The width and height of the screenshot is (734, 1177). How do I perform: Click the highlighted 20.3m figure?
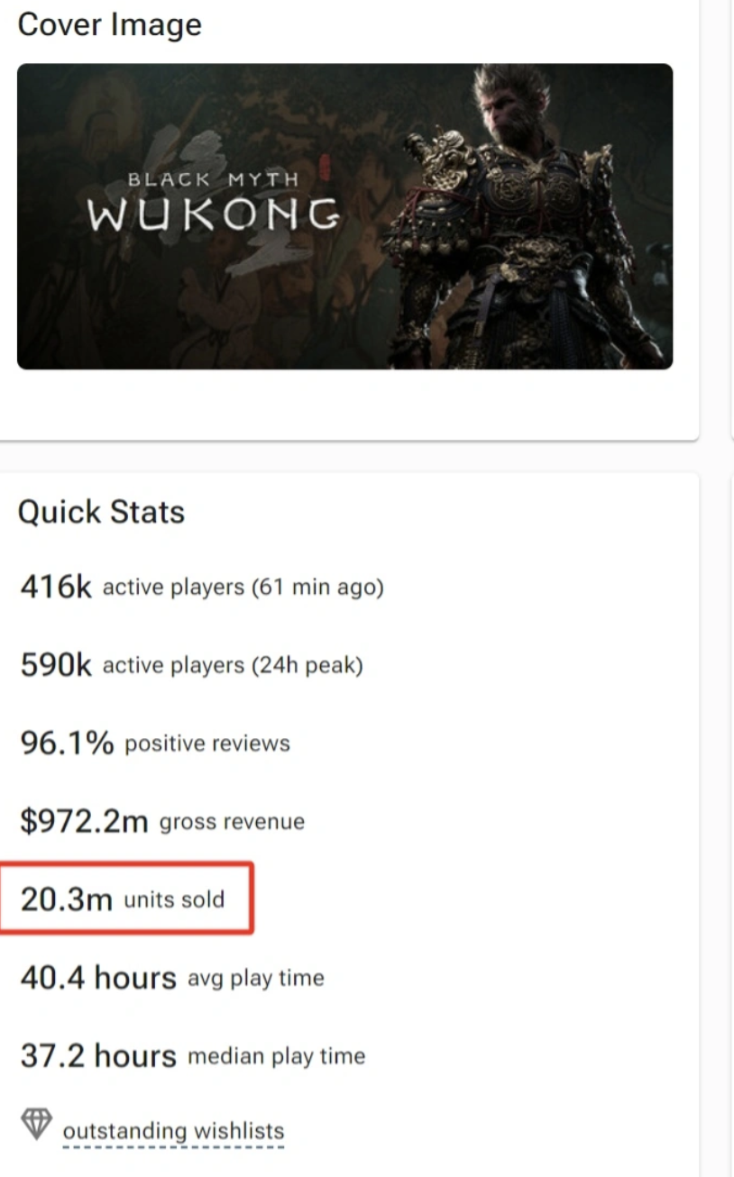[67, 899]
